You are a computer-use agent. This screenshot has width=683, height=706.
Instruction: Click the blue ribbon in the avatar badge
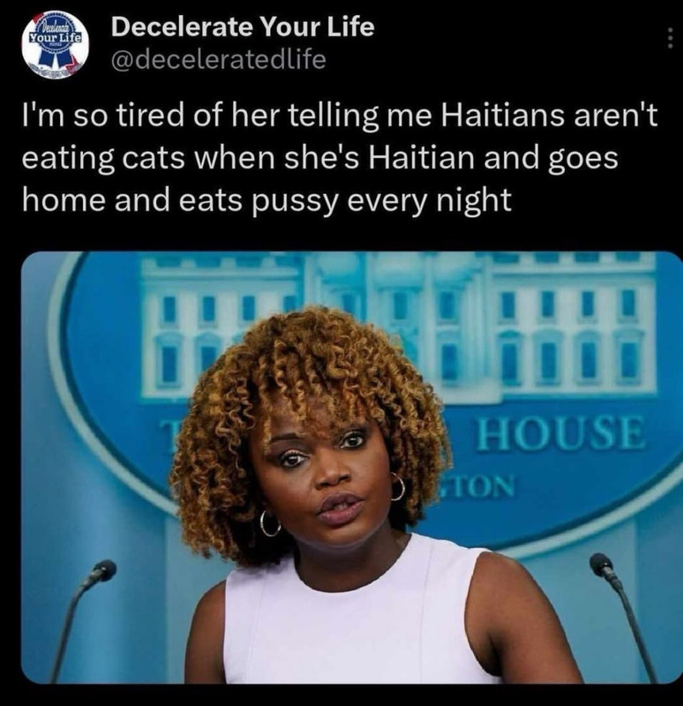tap(56, 53)
